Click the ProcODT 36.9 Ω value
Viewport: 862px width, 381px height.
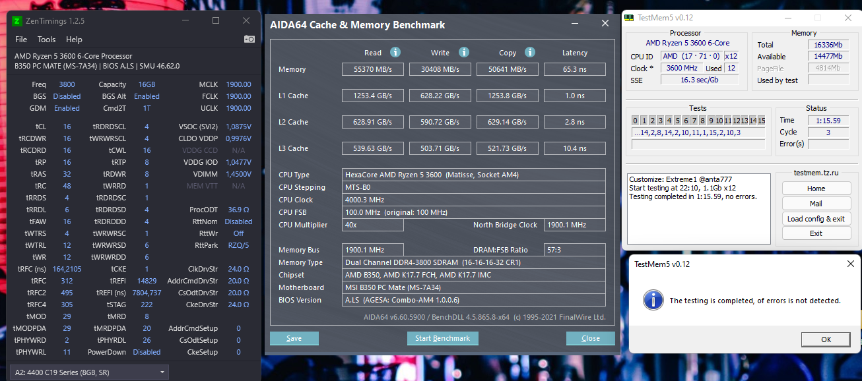coord(238,210)
